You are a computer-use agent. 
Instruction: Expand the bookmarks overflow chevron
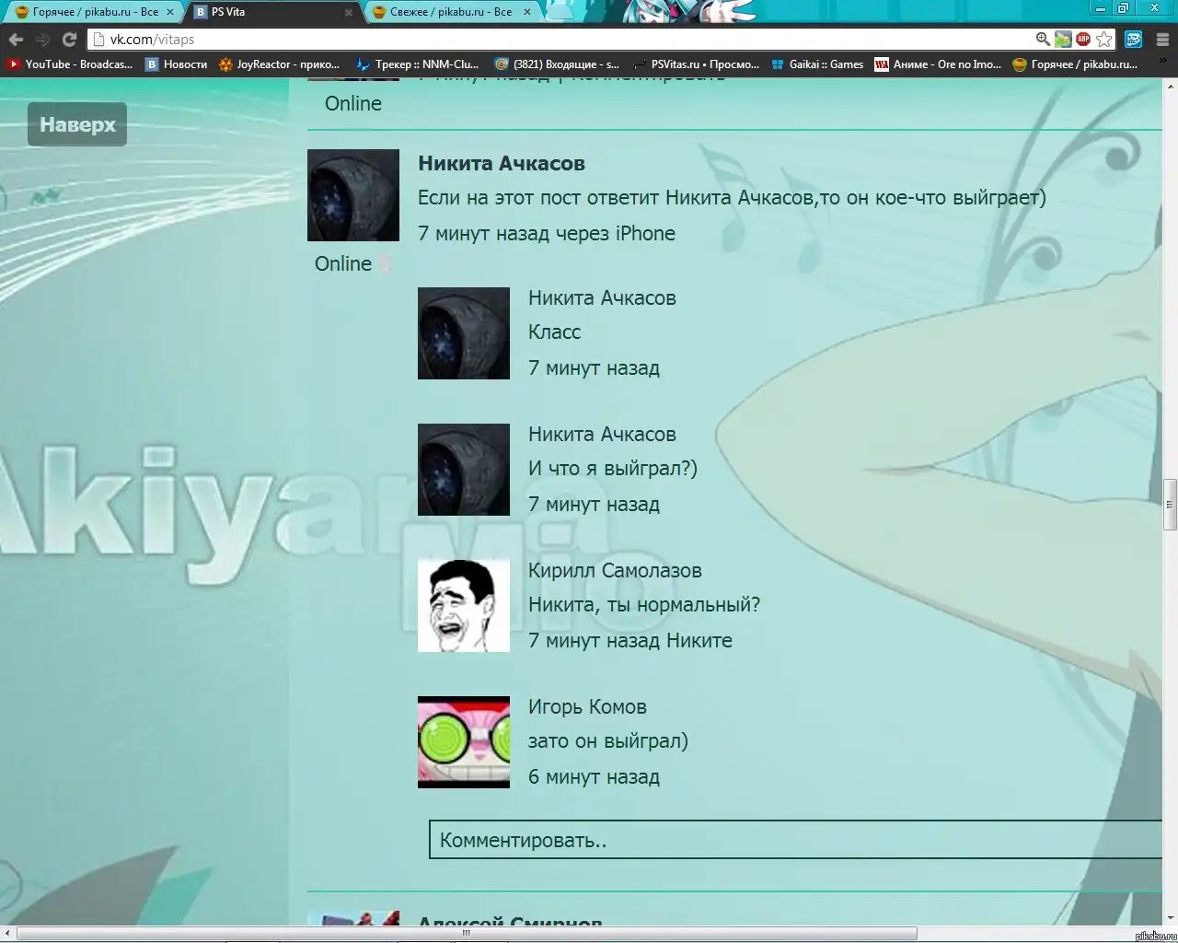pyautogui.click(x=1163, y=64)
